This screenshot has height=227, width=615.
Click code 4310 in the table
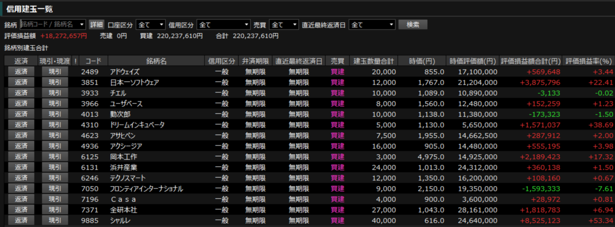(89, 125)
